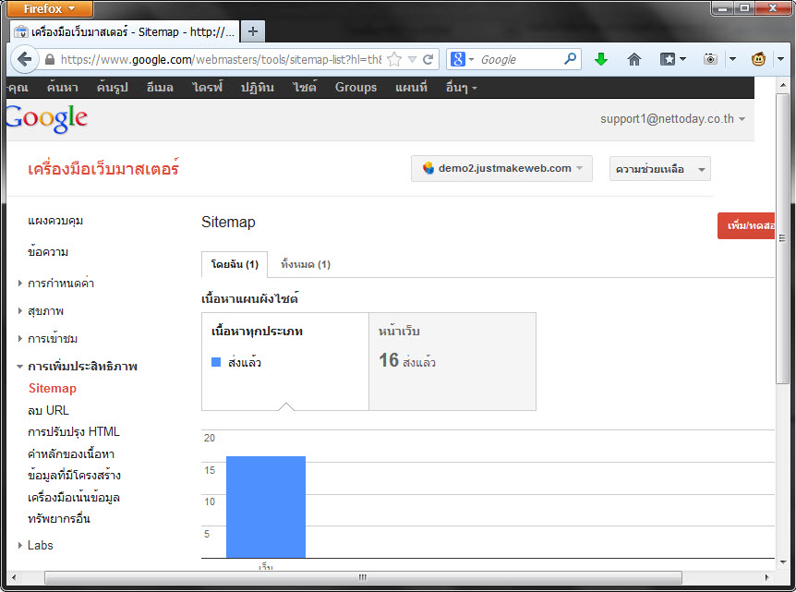Open the อื่นๆ more menu
The height and width of the screenshot is (592, 796).
pos(462,88)
